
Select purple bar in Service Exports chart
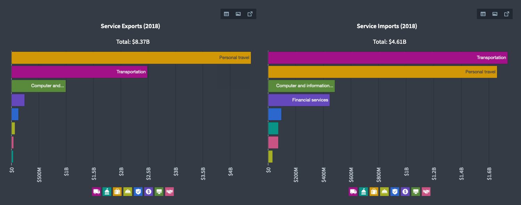(18, 100)
